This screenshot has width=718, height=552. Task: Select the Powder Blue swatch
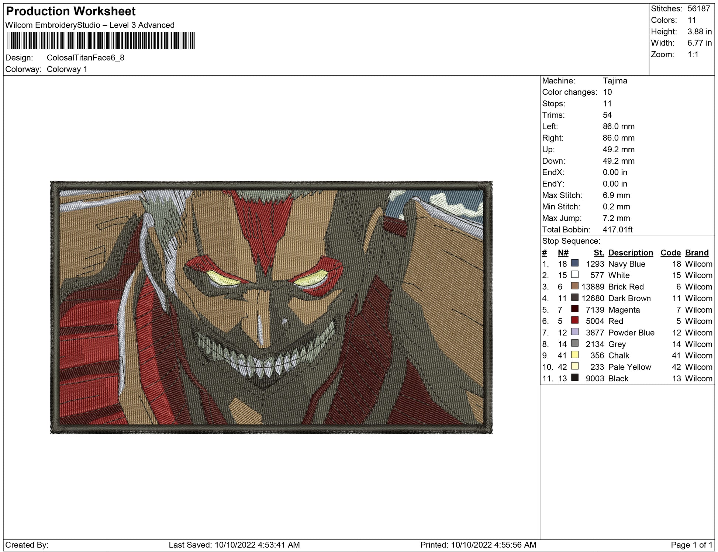click(x=574, y=331)
